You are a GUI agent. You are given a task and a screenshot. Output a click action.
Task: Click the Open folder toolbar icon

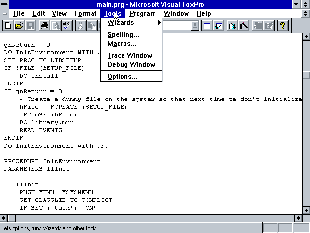[x=19, y=26]
